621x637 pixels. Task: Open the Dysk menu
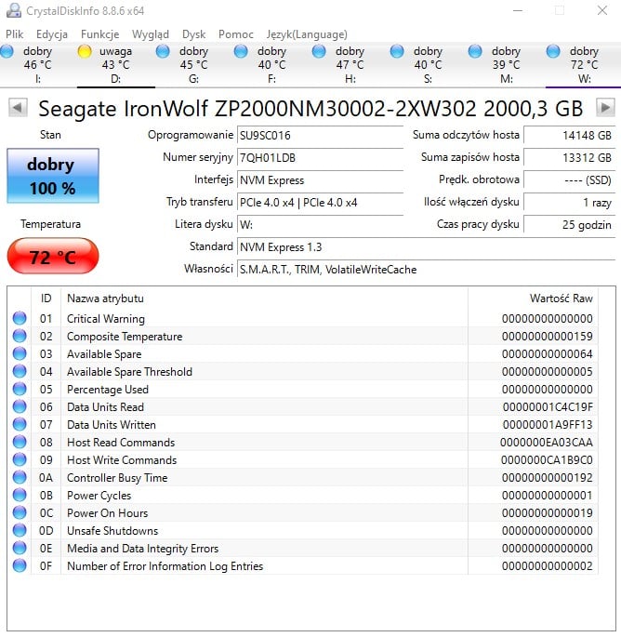click(x=193, y=34)
